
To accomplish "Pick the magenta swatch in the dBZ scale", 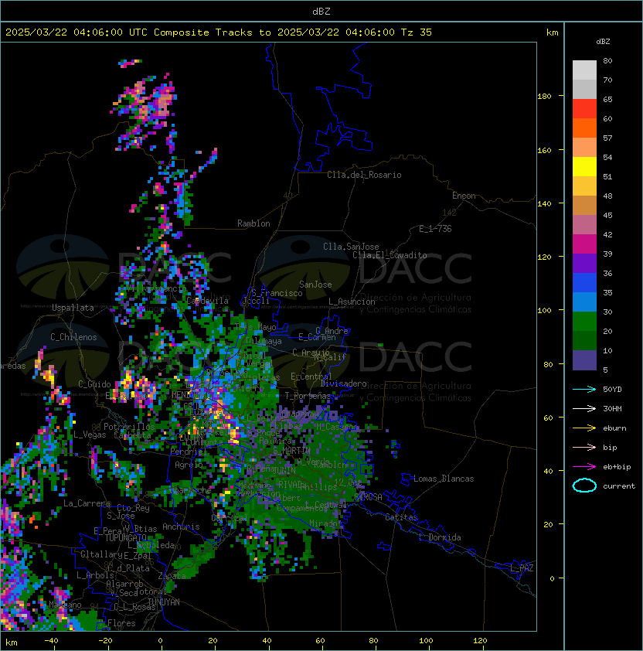I will tap(584, 244).
